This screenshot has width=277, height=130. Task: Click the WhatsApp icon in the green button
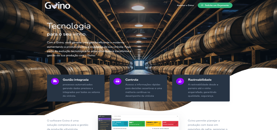point(202,5)
